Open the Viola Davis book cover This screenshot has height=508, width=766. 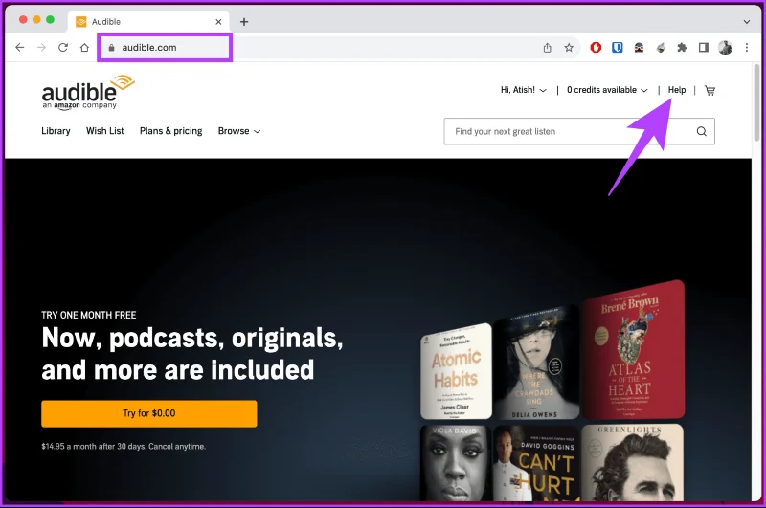(x=456, y=463)
